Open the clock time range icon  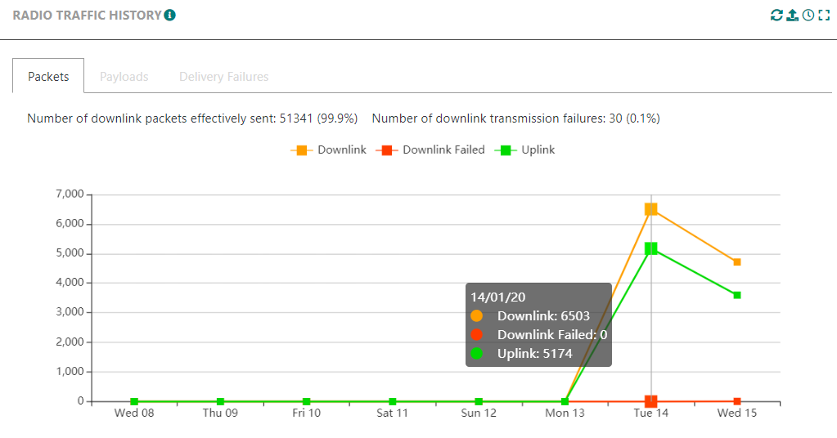(x=808, y=16)
